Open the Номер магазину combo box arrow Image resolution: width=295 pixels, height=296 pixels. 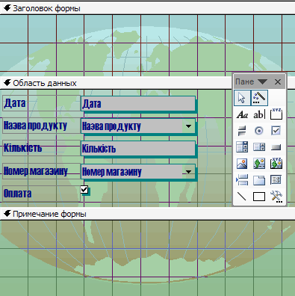click(x=188, y=171)
